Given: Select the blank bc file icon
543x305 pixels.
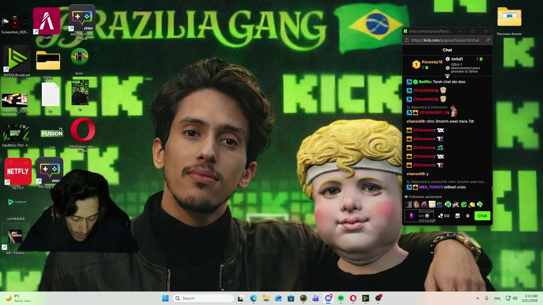Looking at the screenshot, I should 50,97.
